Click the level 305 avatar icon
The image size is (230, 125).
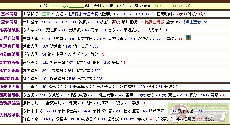click(188, 38)
